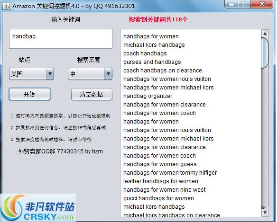This screenshot has height=222, width=277.
Task: Click the Java icon in the title bar
Action: [6, 6]
